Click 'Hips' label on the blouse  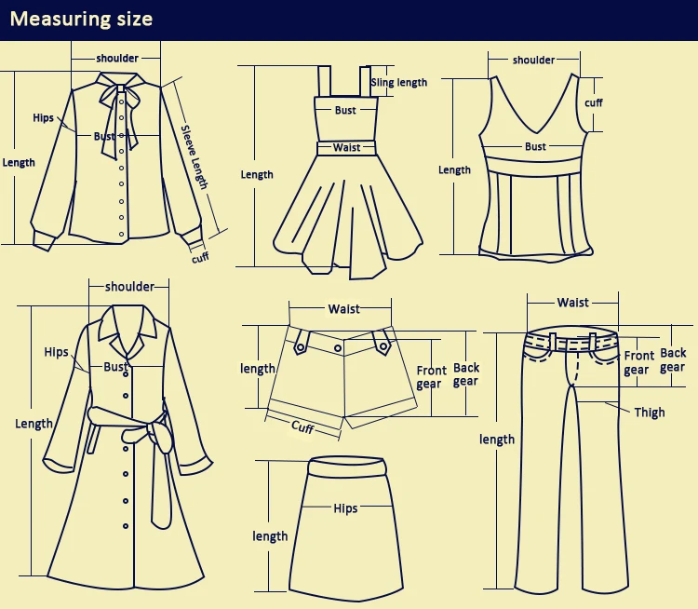[43, 117]
